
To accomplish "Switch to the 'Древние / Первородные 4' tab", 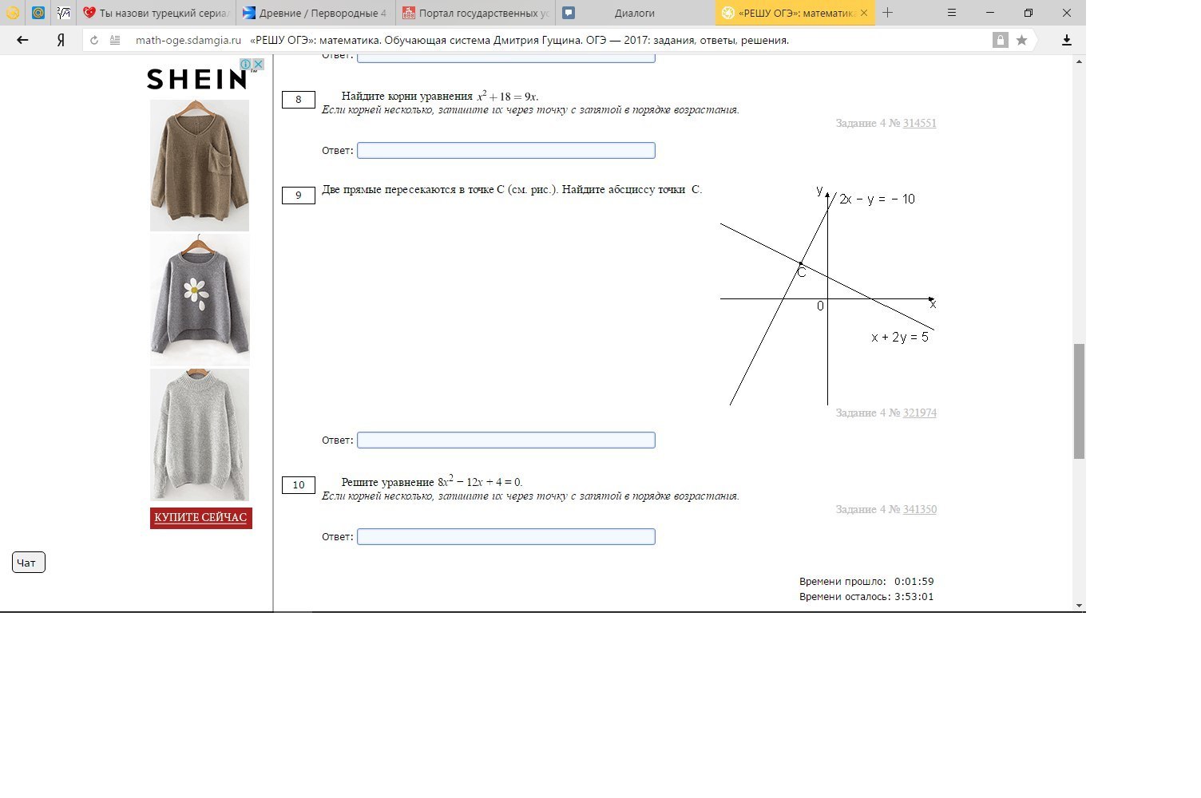I will [316, 13].
